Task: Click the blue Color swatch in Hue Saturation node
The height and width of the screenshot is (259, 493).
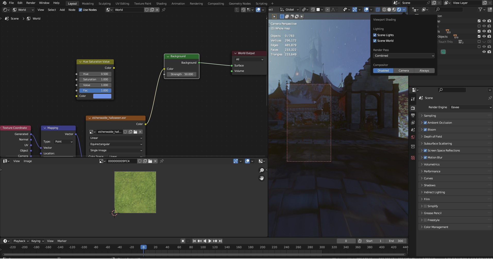Action: click(102, 96)
